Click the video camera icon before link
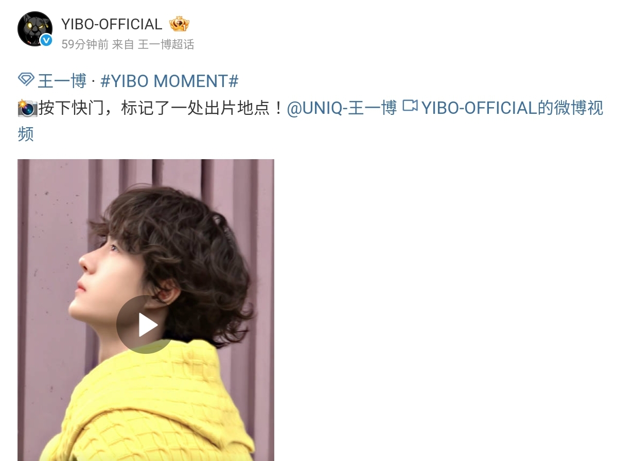 (410, 106)
